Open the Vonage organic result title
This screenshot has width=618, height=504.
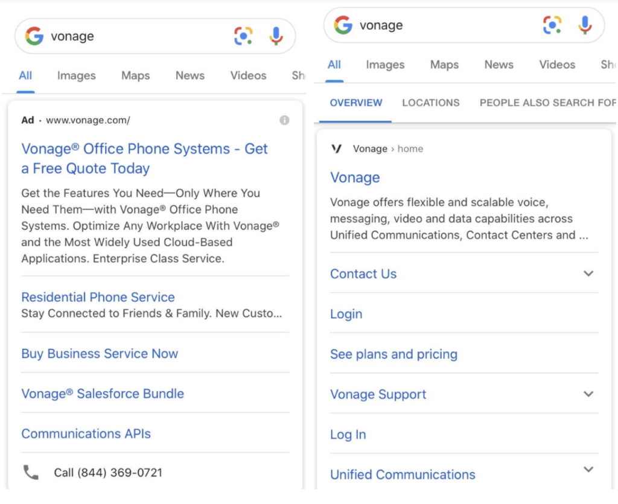[x=355, y=177]
